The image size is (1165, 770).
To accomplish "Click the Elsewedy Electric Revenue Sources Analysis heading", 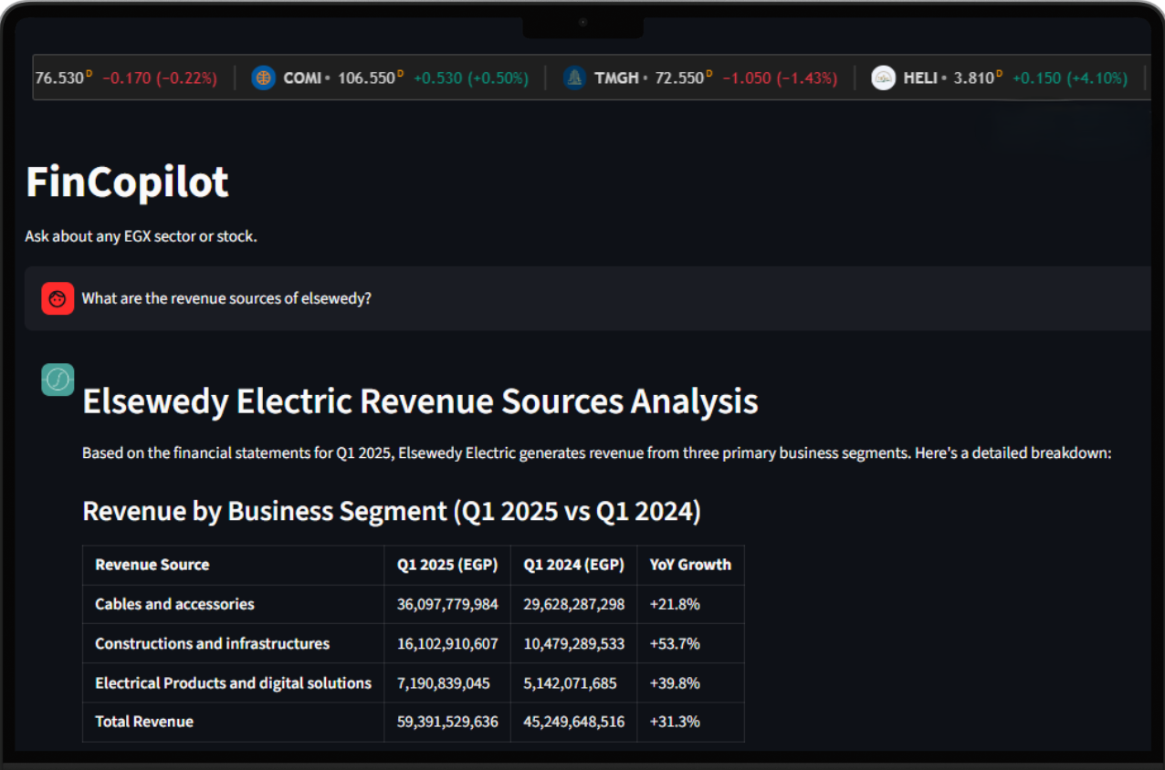I will point(420,402).
